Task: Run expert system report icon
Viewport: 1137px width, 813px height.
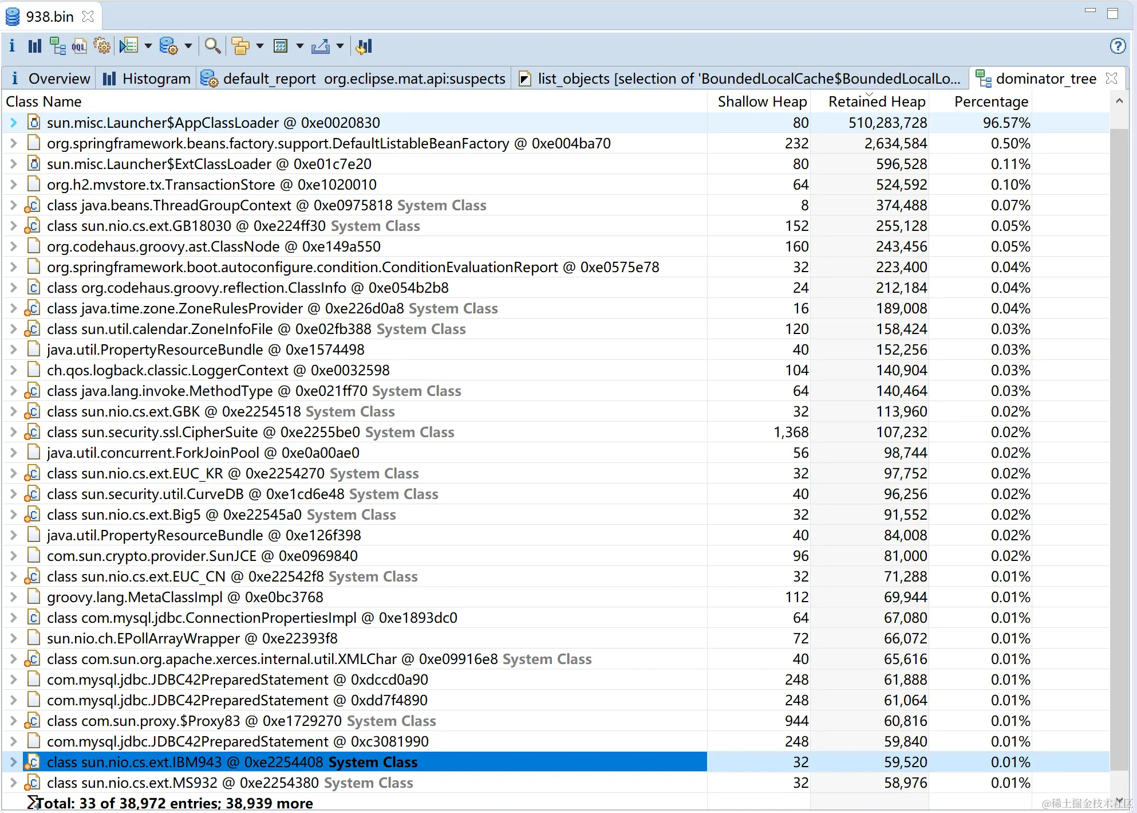Action: [x=129, y=46]
